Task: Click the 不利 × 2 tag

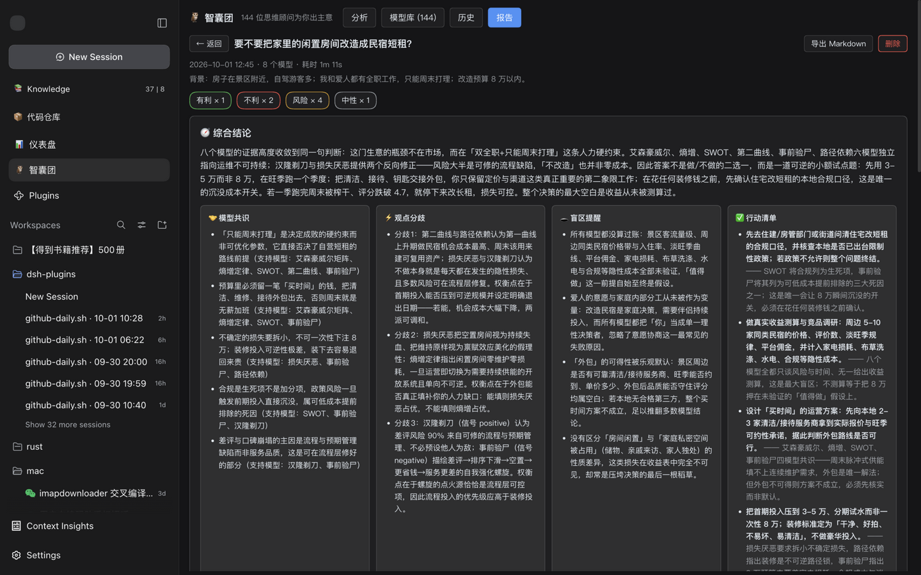Action: (258, 100)
